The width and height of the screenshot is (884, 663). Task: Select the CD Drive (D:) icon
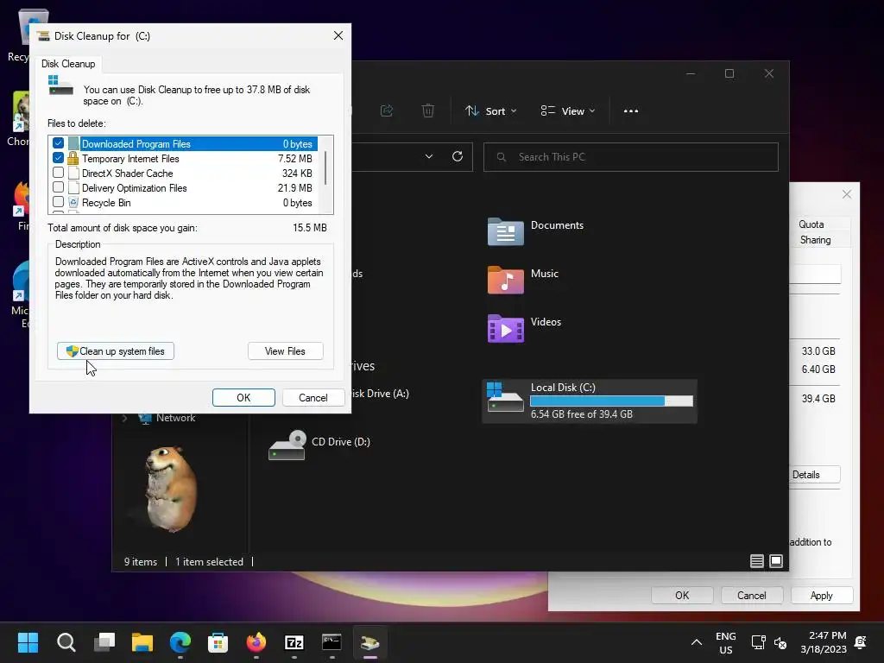pyautogui.click(x=287, y=445)
